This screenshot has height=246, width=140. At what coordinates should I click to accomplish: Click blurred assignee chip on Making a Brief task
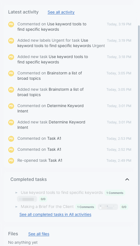(108, 207)
